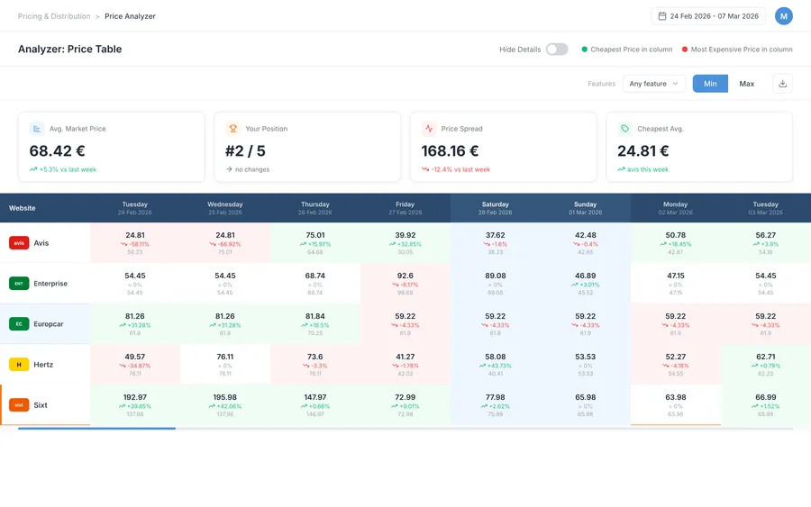Click the -12.4% vs last week text

[460, 169]
